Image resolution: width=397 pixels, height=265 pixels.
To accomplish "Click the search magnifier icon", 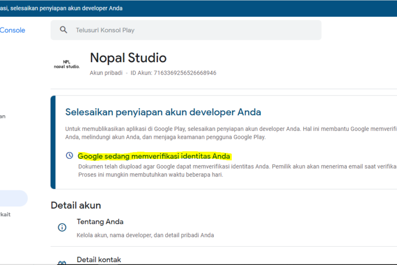I will point(64,30).
